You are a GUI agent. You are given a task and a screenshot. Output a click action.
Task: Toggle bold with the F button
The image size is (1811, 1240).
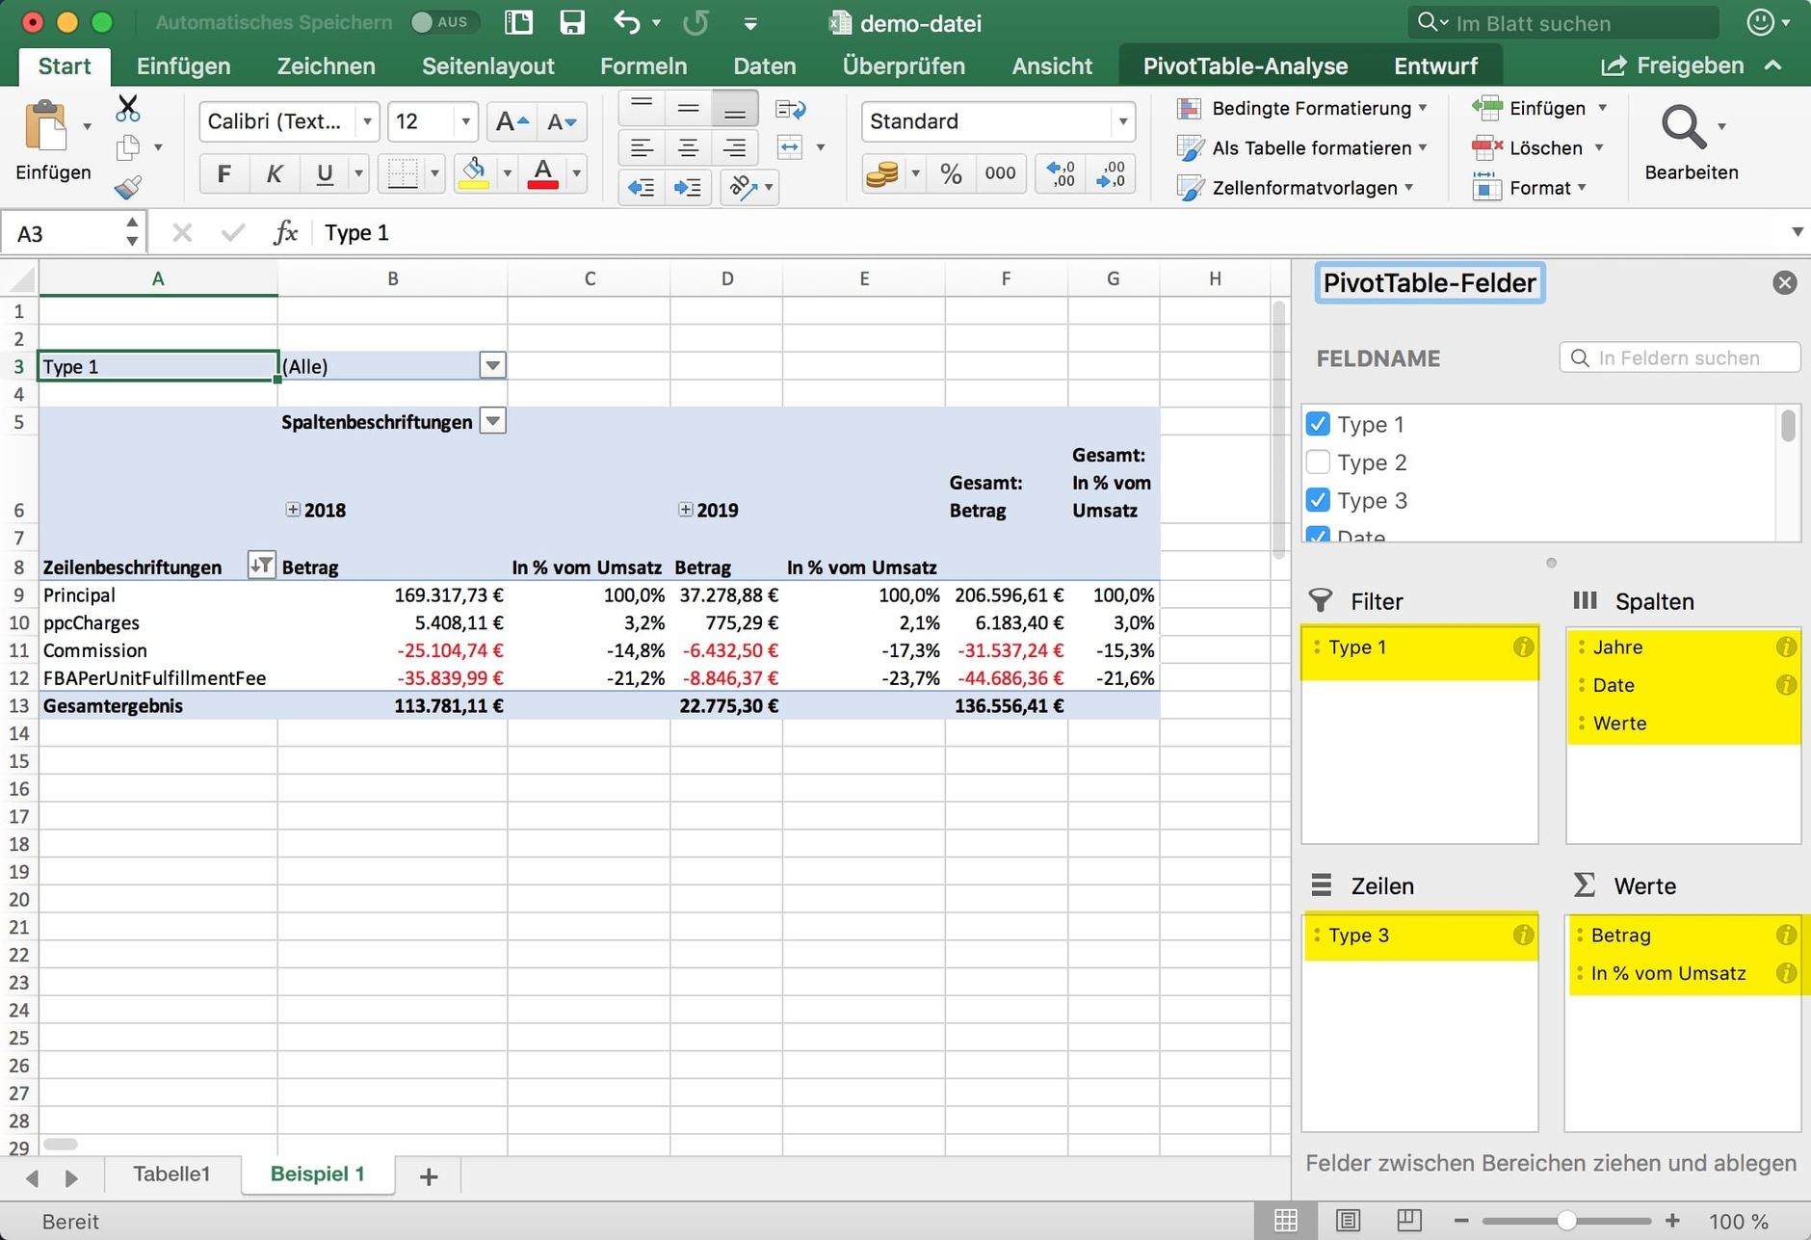(x=224, y=173)
